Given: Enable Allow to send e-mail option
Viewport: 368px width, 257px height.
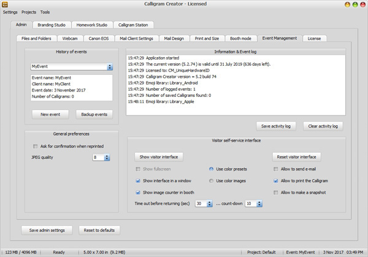Looking at the screenshot, I should [276, 169].
